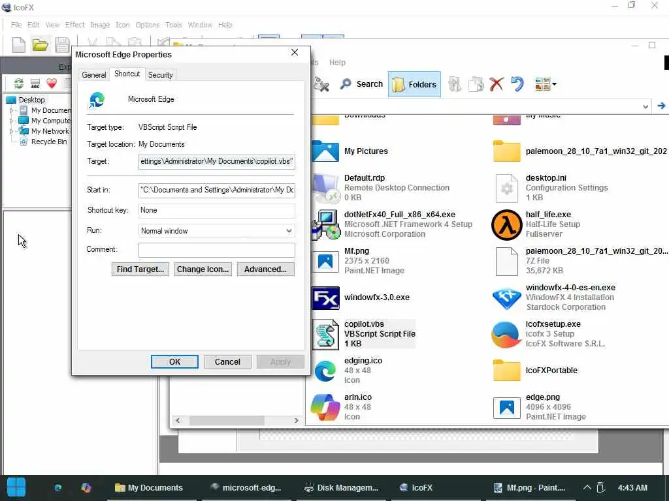Screen dimensions: 669x501
Task: Click the IcoFX Save floppy disk icon
Action: [62, 45]
